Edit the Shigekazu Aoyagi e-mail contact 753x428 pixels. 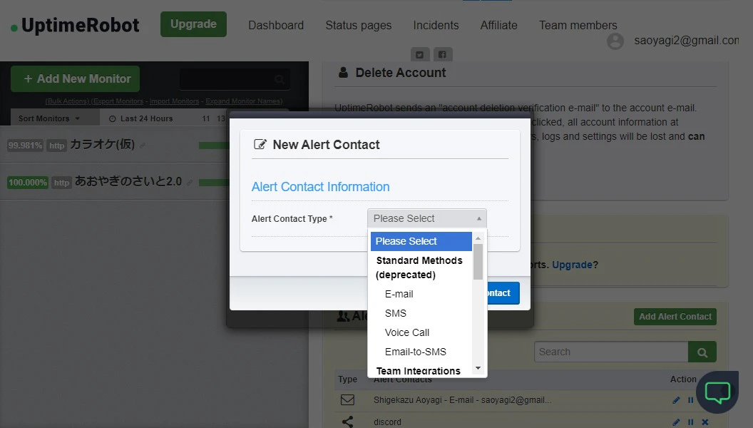(676, 400)
